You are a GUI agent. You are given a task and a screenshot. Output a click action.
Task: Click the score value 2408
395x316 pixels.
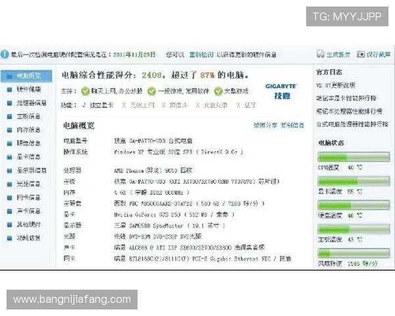151,75
